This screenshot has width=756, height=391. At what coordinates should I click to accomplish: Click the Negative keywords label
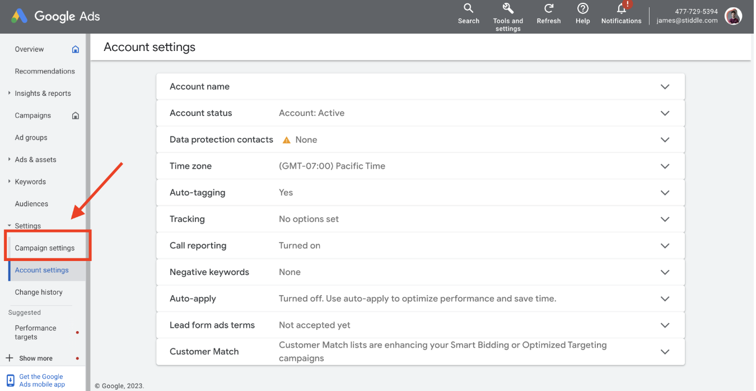(x=209, y=272)
